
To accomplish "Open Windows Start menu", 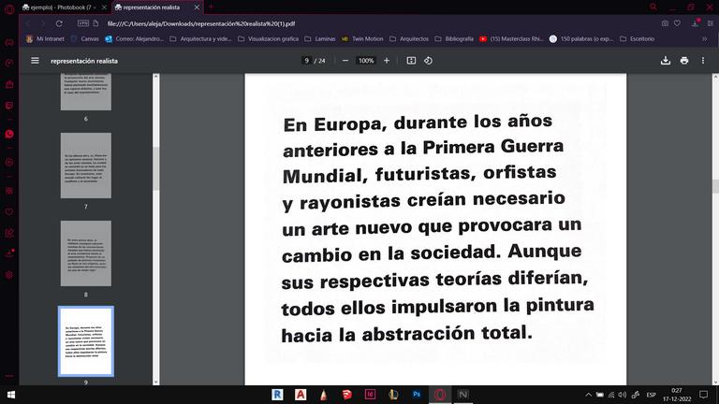I will [11, 395].
